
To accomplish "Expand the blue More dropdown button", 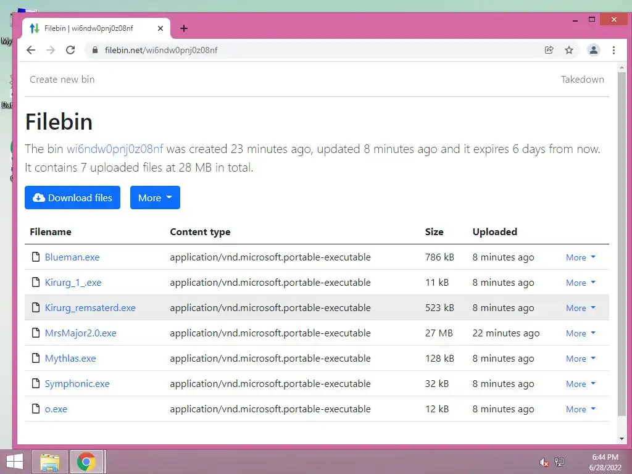I will (x=155, y=197).
